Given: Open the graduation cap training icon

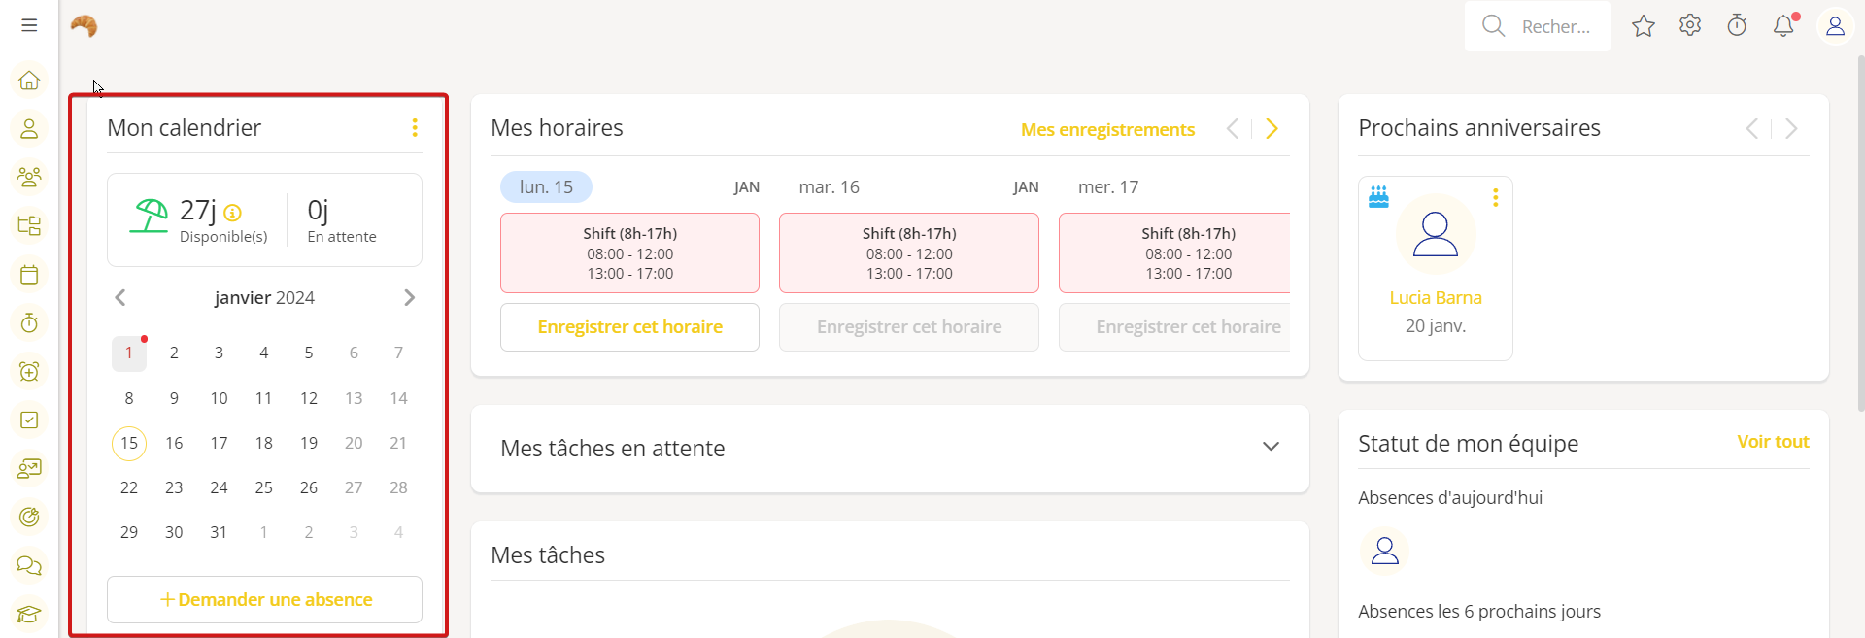Looking at the screenshot, I should tap(29, 614).
